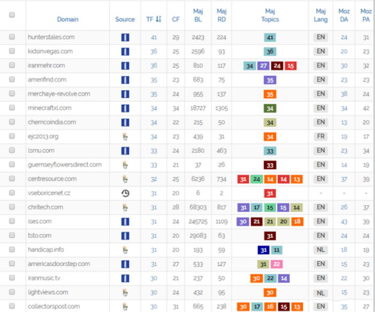Screen dimensions: 375x312
Task: Click pink topic badge 22 for americasdoorstep.com
Action: click(x=277, y=264)
